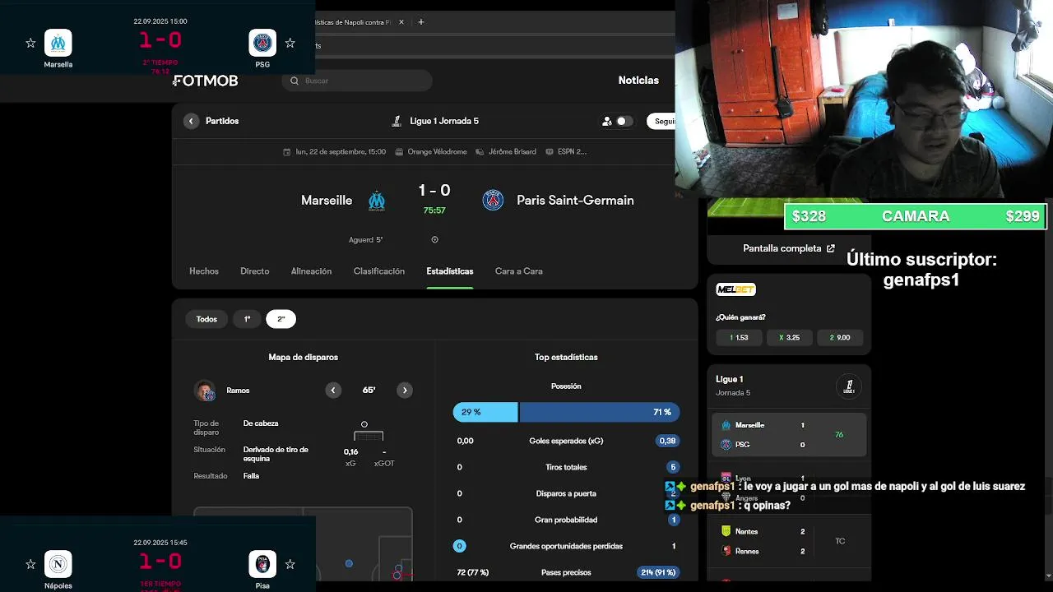1053x592 pixels.
Task: Select the 1ª half filter
Action: tap(247, 319)
